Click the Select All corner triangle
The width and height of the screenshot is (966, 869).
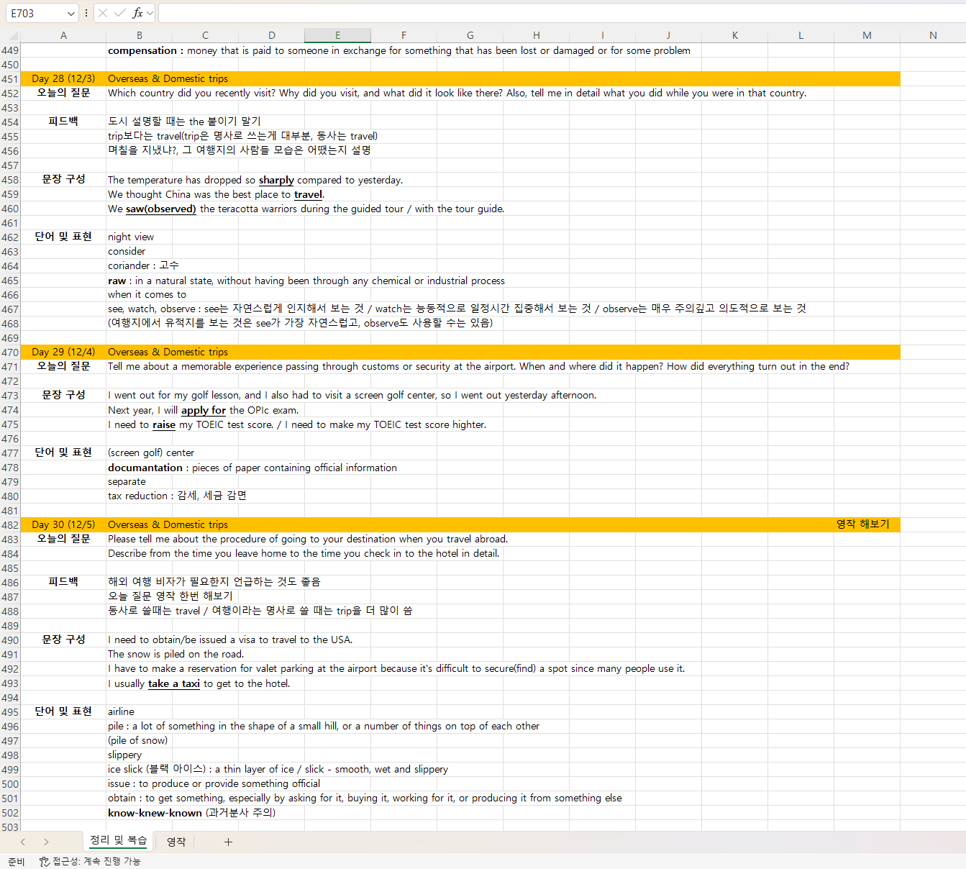[12, 35]
